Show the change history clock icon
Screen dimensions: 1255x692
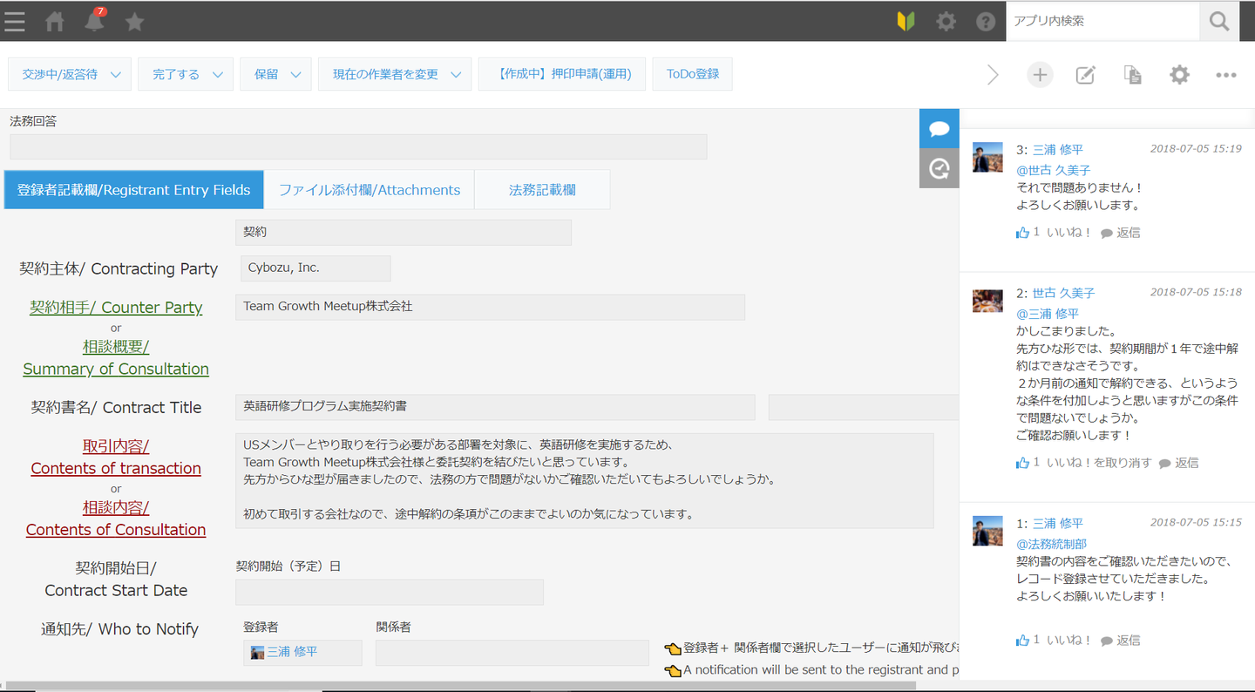point(939,168)
